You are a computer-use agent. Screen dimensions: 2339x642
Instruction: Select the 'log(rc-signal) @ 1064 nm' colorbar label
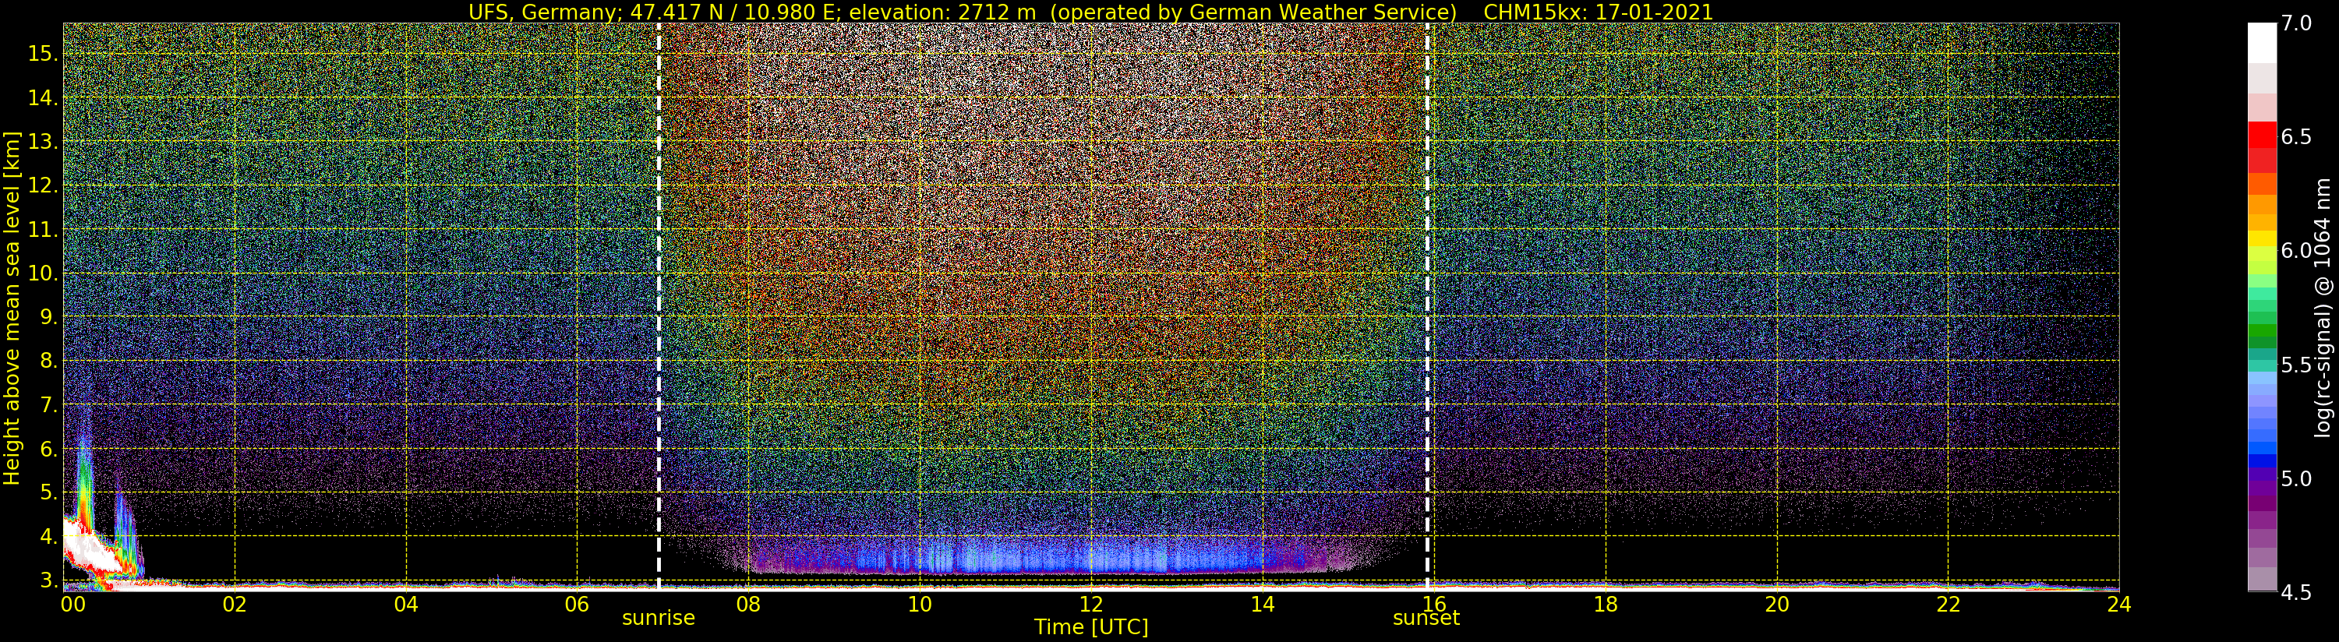pos(2323,307)
